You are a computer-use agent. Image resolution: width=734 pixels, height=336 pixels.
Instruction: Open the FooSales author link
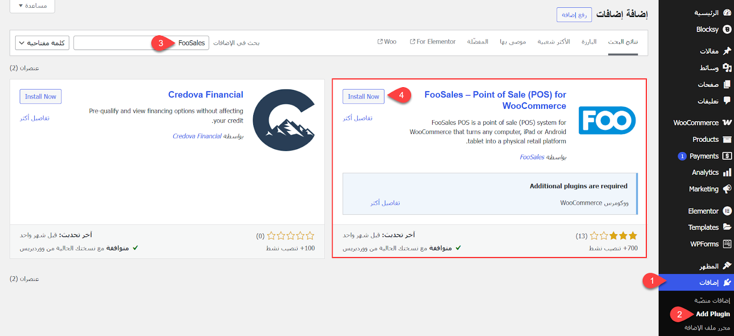point(532,157)
